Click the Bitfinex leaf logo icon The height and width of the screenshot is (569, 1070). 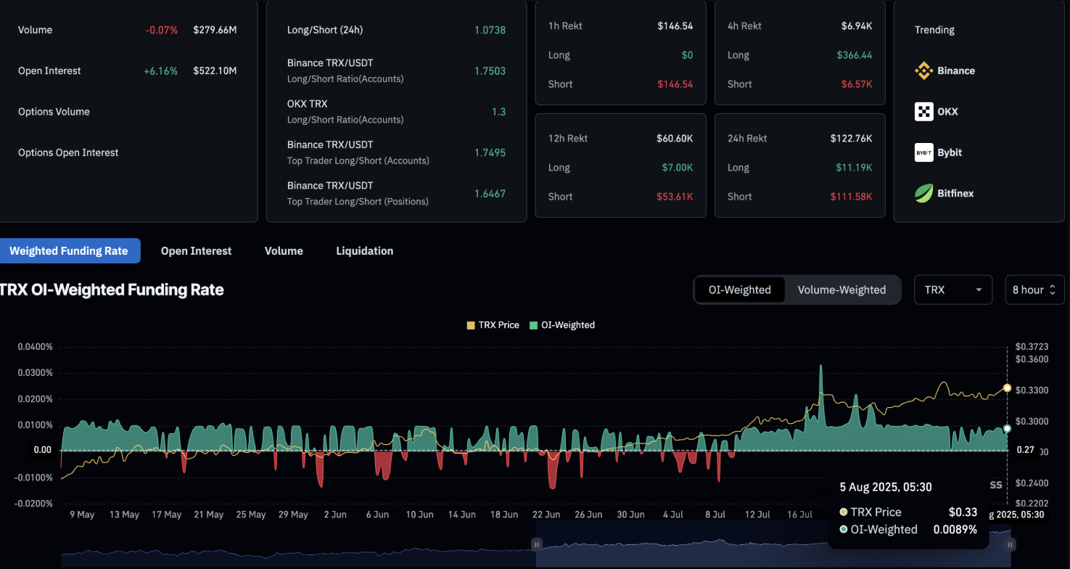[x=923, y=193]
